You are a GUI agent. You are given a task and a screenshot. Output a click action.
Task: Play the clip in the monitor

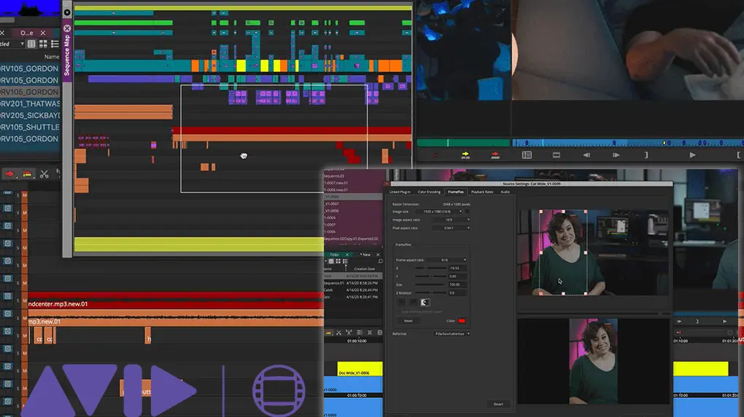tap(692, 155)
